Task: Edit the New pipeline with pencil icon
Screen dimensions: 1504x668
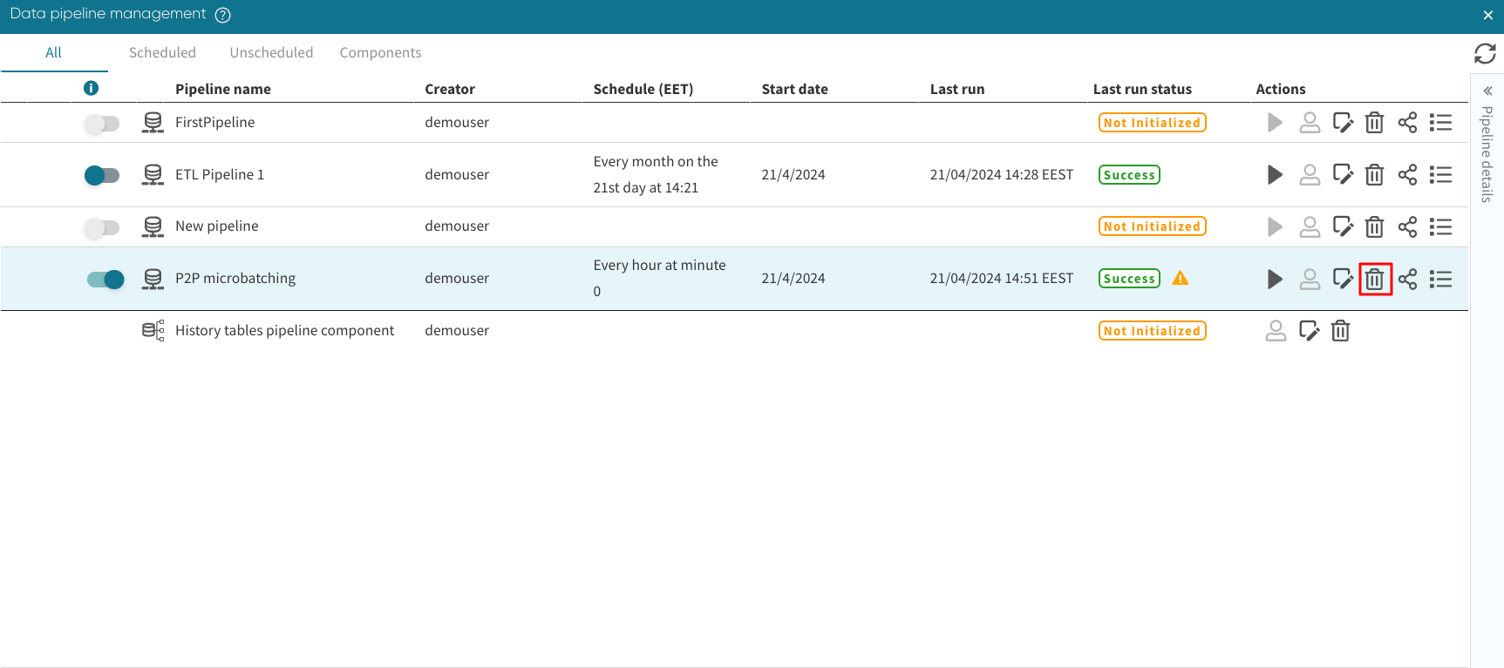Action: pos(1343,227)
